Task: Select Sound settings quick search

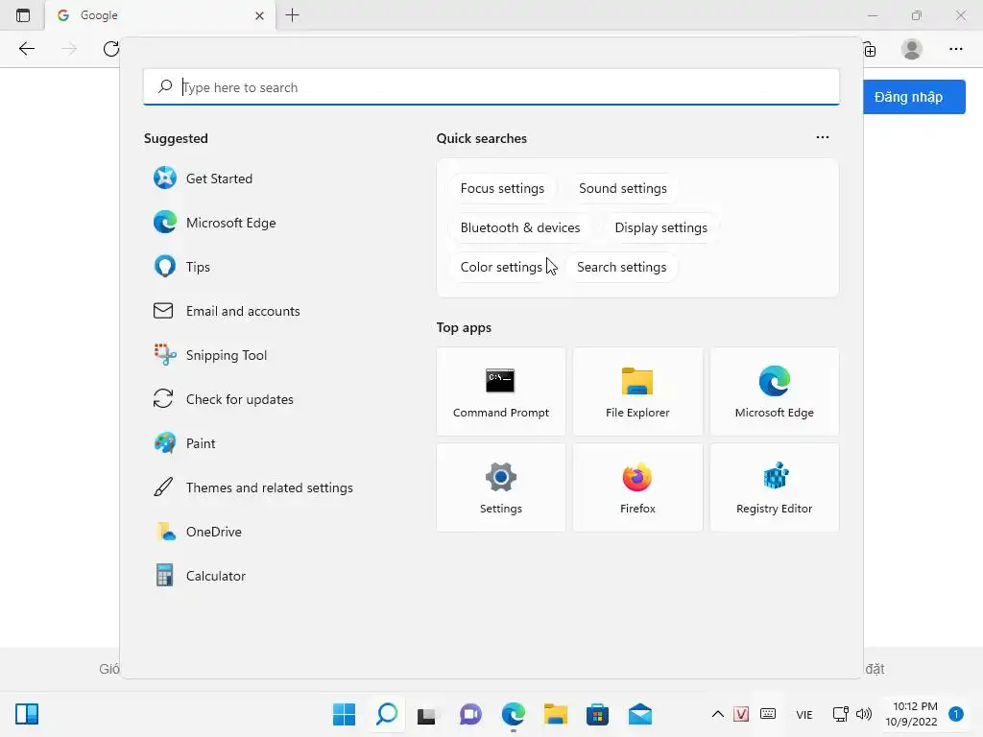Action: pos(622,189)
